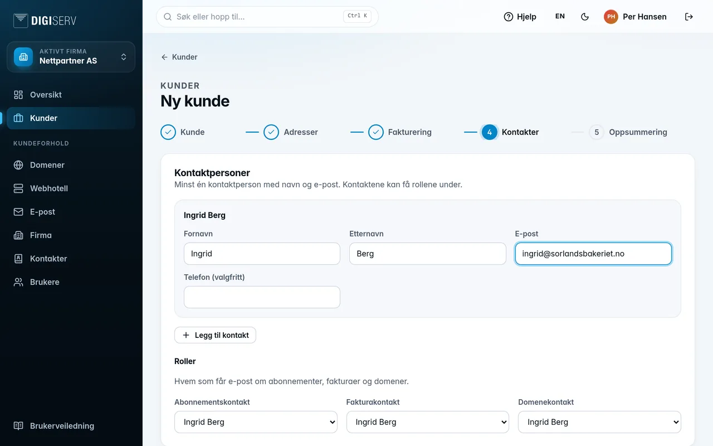Viewport: 713px width, 446px height.
Task: Focus the Søk eller hopp til search box
Action: (x=267, y=17)
